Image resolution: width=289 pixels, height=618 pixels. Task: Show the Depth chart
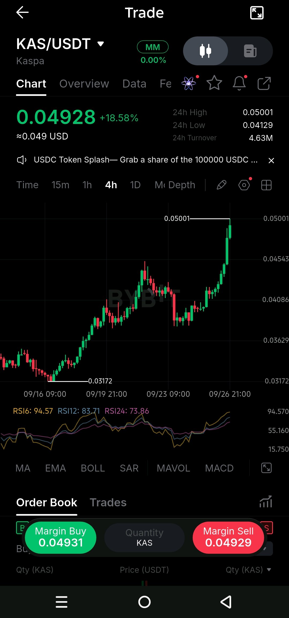click(x=182, y=185)
